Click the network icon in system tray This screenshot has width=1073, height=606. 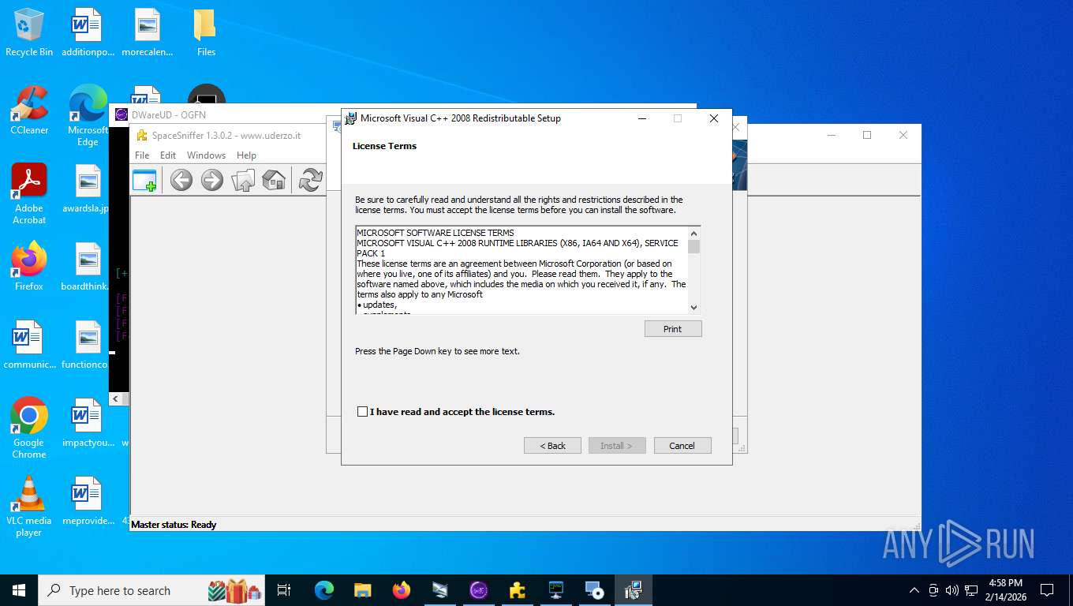[970, 590]
